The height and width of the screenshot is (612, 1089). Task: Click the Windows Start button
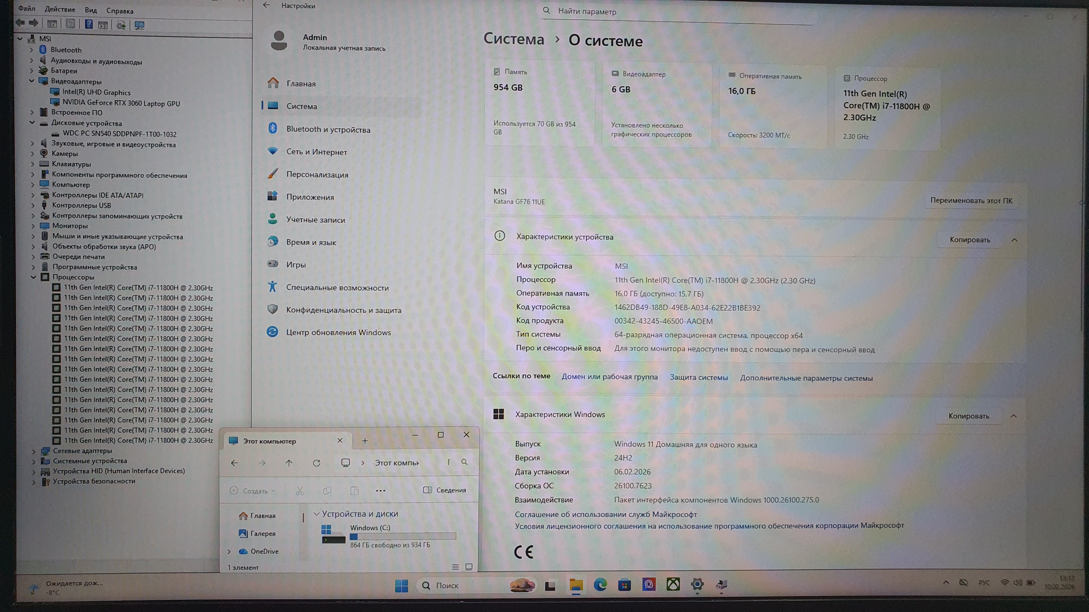[401, 585]
